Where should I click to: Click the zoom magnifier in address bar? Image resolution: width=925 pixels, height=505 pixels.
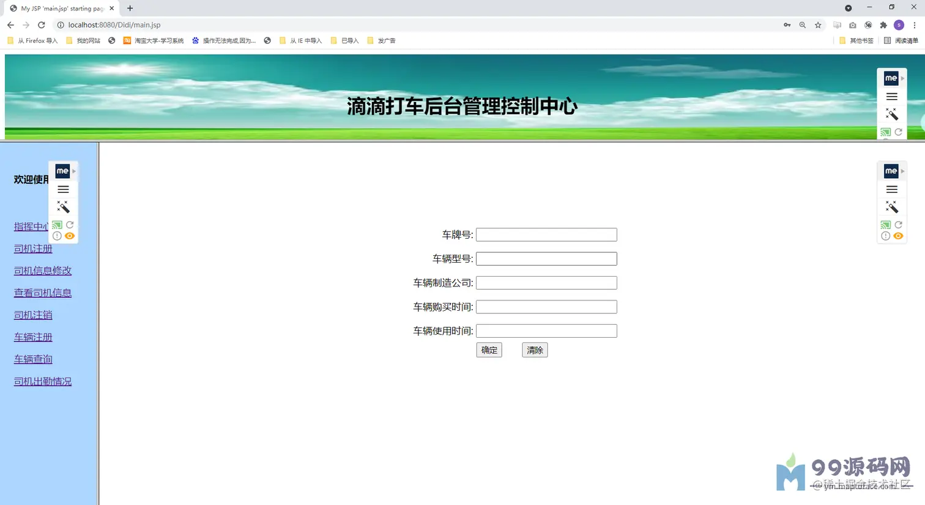[x=803, y=25]
